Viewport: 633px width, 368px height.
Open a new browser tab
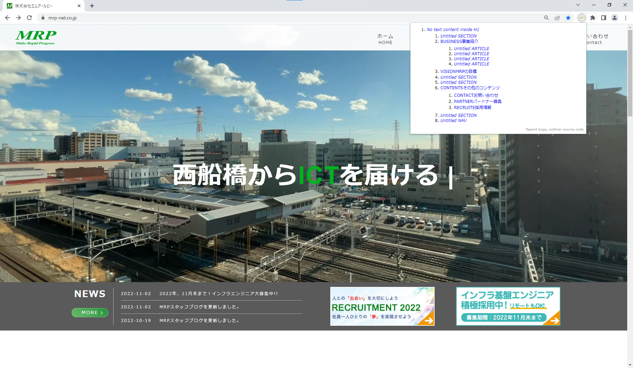[x=92, y=6]
